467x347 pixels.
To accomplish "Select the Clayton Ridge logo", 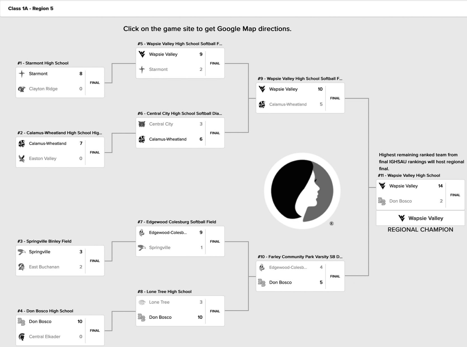I will click(x=22, y=89).
